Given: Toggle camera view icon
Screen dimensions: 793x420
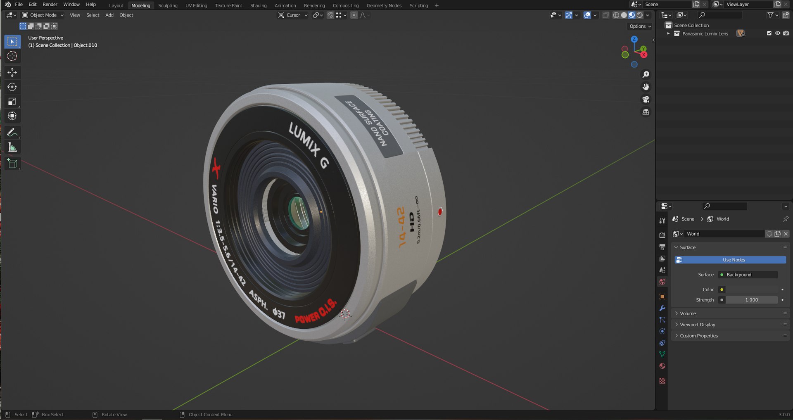Looking at the screenshot, I should point(646,100).
